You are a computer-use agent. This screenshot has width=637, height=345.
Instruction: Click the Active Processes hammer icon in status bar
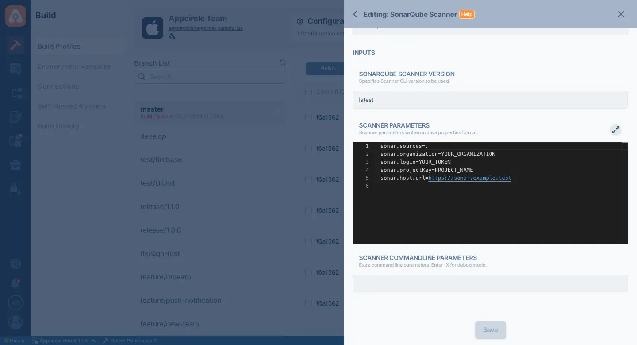pos(105,341)
